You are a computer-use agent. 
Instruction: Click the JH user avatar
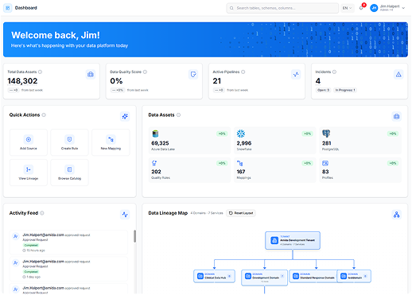[x=374, y=8]
